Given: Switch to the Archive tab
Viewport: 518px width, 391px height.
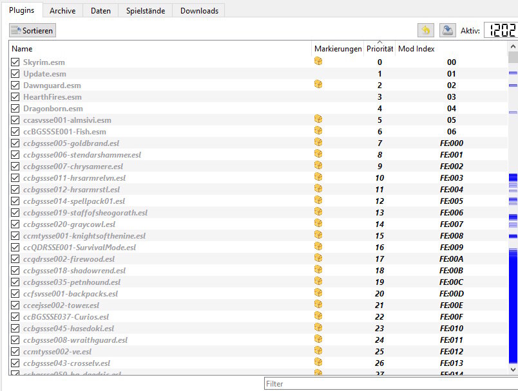Looking at the screenshot, I should pyautogui.click(x=62, y=10).
